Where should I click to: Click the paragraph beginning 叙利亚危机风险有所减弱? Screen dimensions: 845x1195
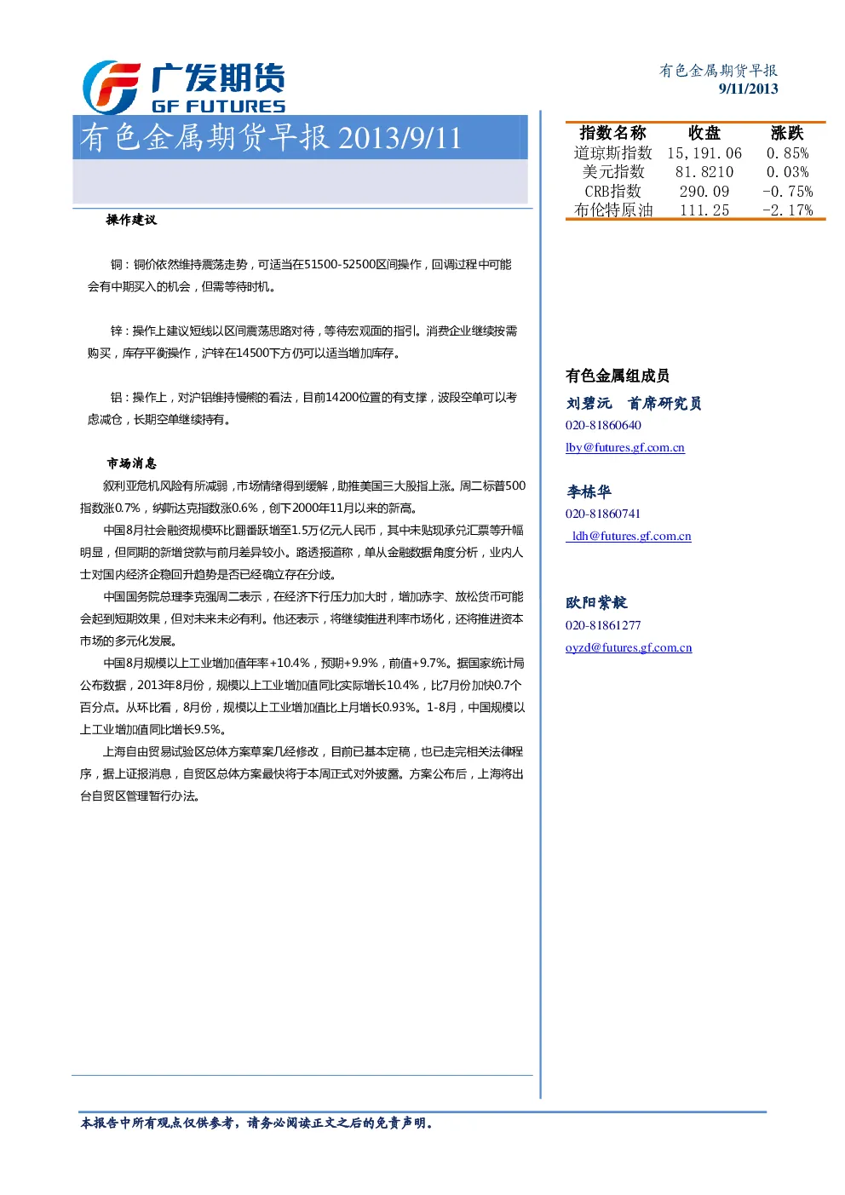click(303, 497)
